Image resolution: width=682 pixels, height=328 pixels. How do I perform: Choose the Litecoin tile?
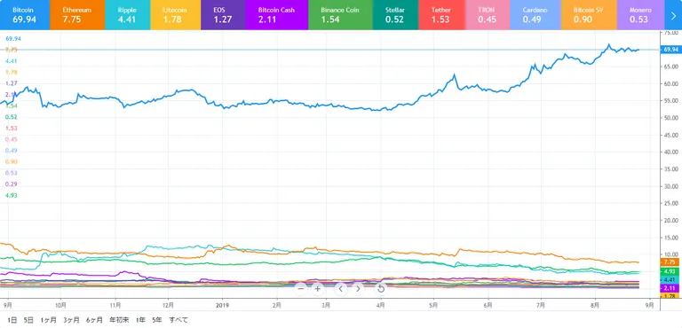click(175, 15)
